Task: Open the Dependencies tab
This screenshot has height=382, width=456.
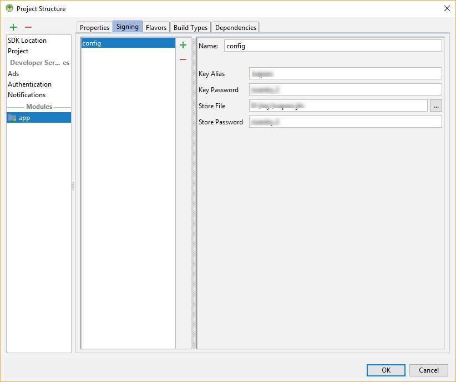Action: click(235, 27)
